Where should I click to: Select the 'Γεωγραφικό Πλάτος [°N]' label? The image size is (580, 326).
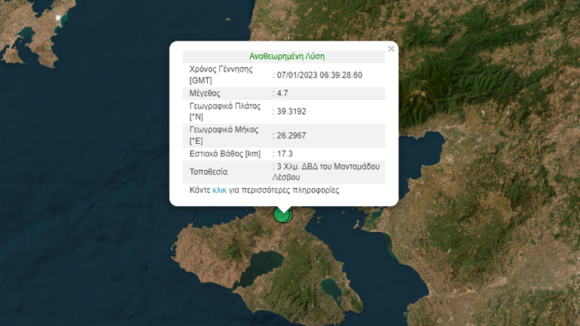[x=225, y=111]
